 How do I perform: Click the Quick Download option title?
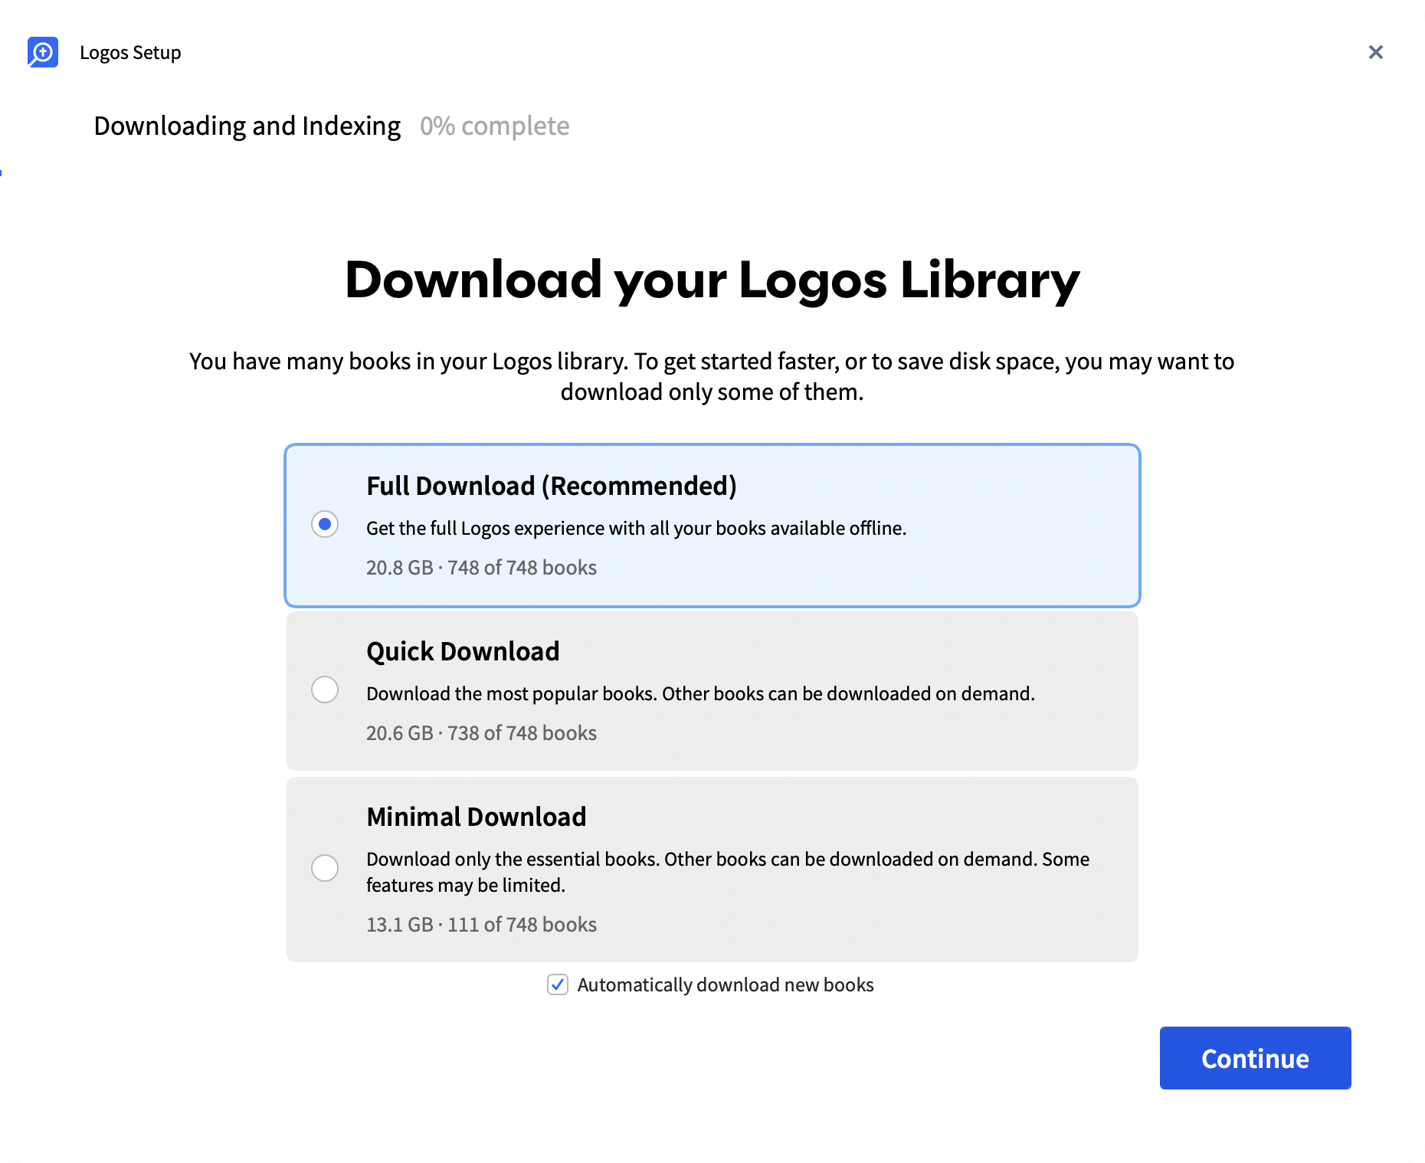463,651
